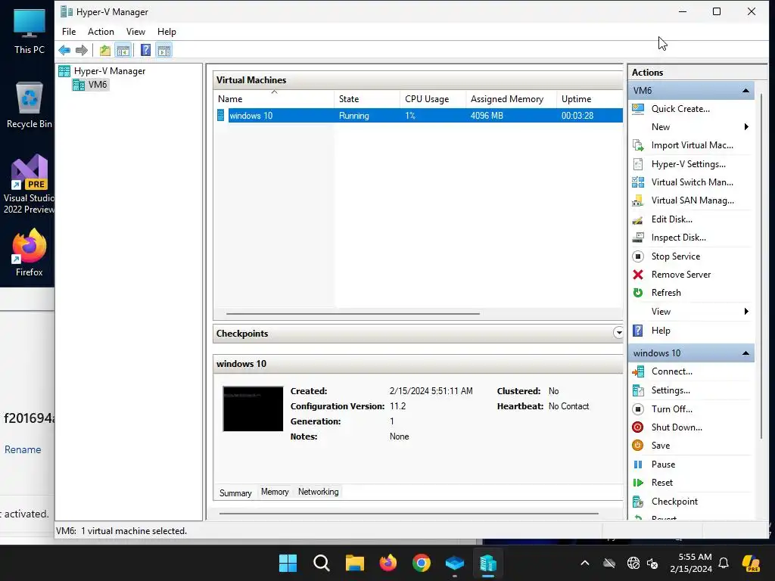Expand the Checkpoints pane chevron
Viewport: 775px width, 581px height.
coord(618,333)
